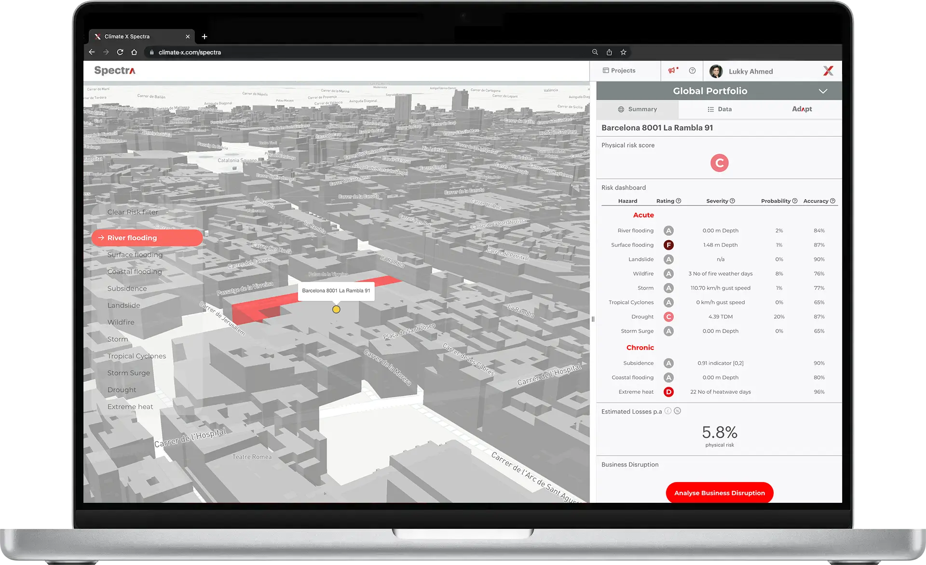Switch to the Adapt tab

[802, 109]
